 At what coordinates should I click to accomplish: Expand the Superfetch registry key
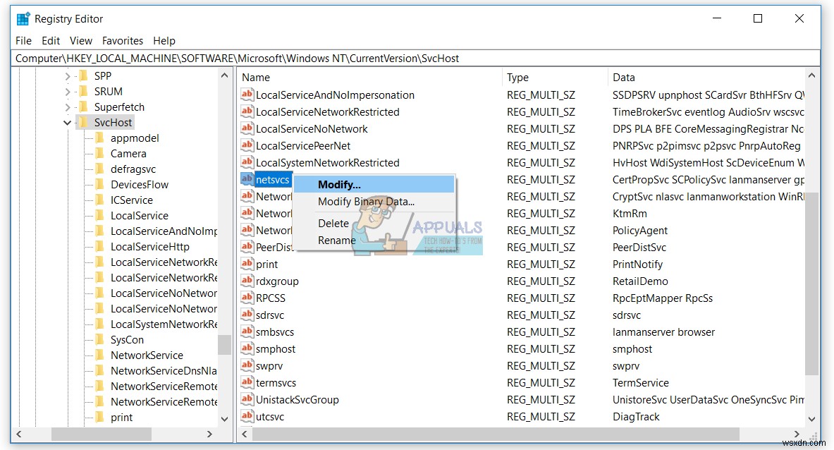(68, 107)
